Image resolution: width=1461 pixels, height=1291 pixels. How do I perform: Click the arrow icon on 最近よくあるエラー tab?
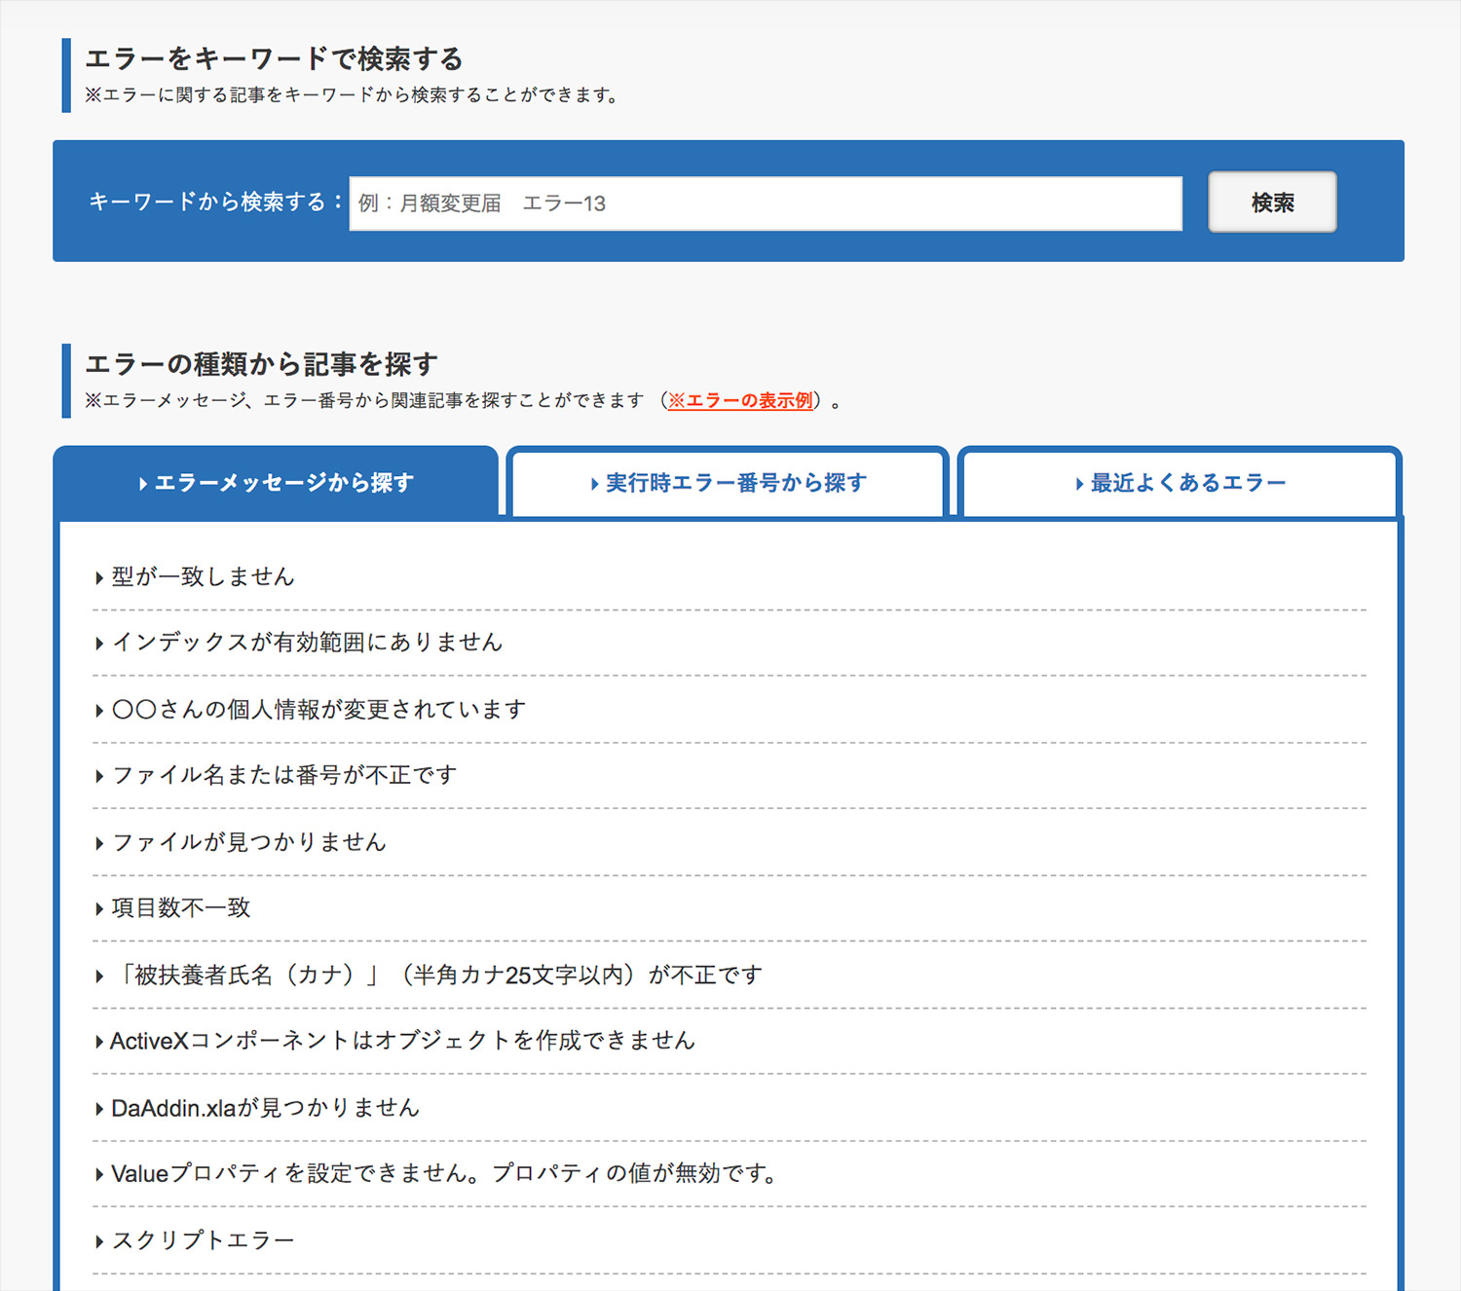tap(1079, 484)
